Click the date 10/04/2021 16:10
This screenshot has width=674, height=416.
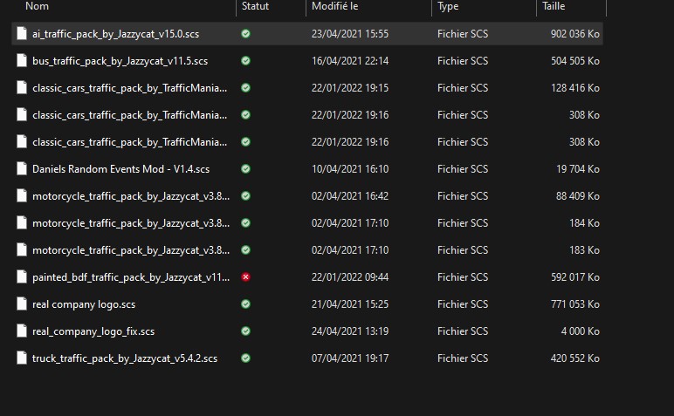tap(350, 168)
